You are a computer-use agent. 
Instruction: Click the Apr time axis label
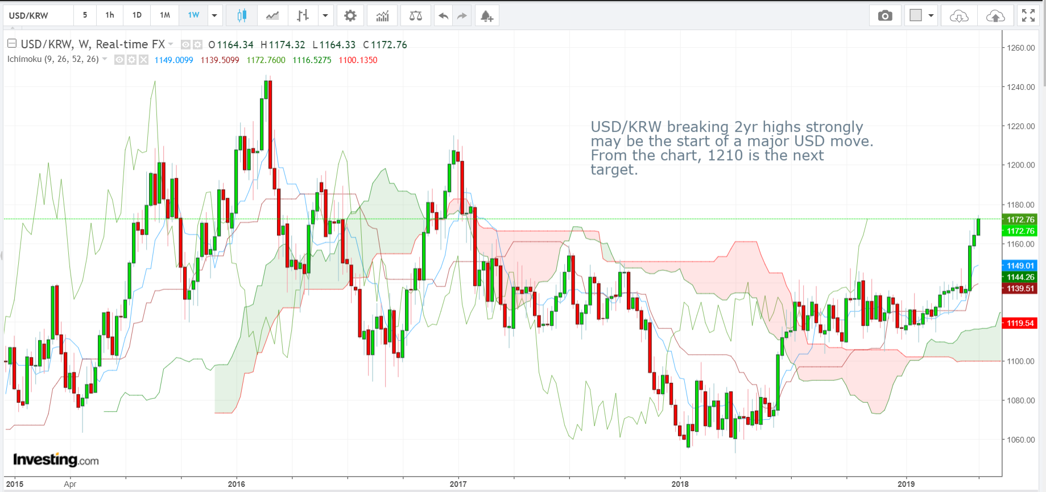70,484
